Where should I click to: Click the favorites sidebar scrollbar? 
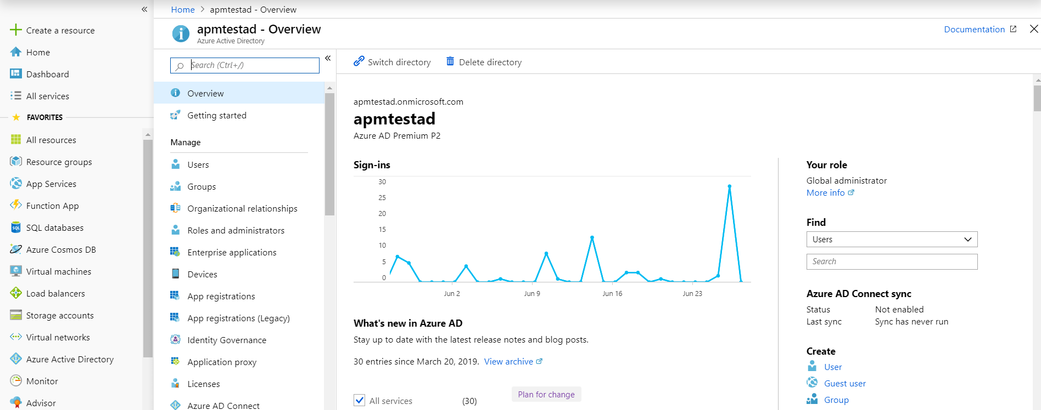[x=148, y=248]
